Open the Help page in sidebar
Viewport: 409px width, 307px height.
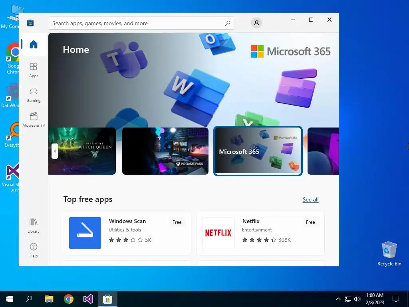coord(34,250)
